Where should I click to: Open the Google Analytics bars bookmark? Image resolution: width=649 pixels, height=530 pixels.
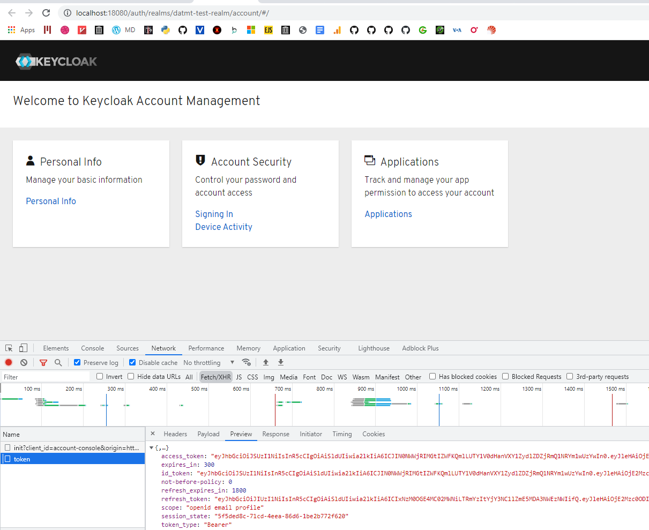tap(337, 30)
